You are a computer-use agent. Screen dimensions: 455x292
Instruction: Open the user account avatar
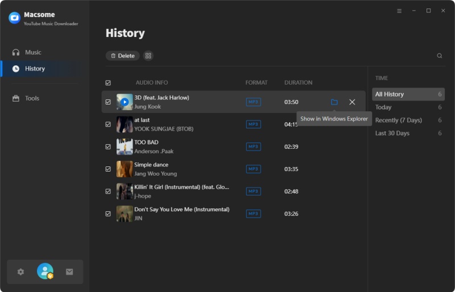45,271
